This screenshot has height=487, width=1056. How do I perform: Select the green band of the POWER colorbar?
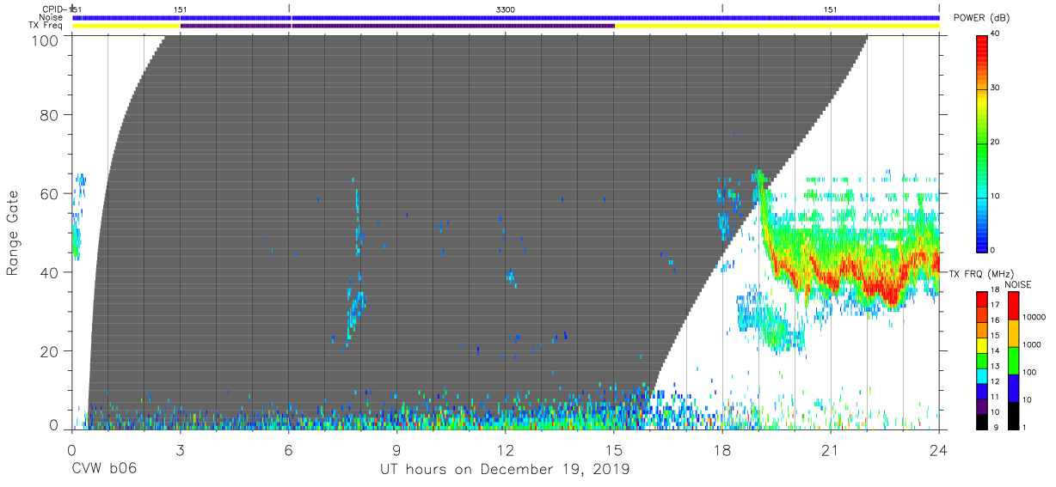pos(982,142)
